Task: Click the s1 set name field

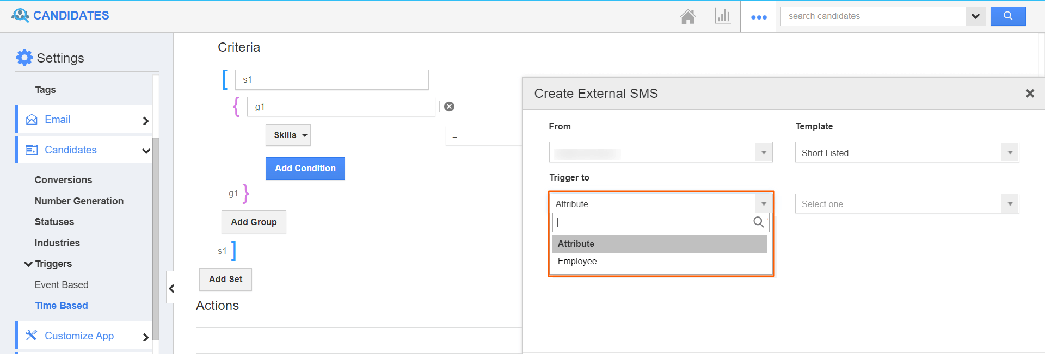Action: (331, 80)
